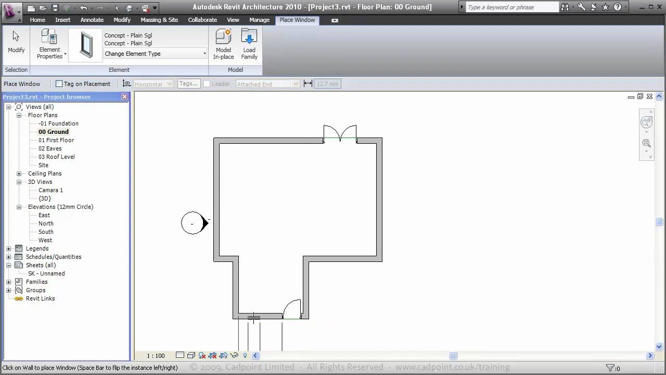Viewport: 666px width, 375px height.
Task: Open the Subscription Center key icon
Action: click(581, 7)
